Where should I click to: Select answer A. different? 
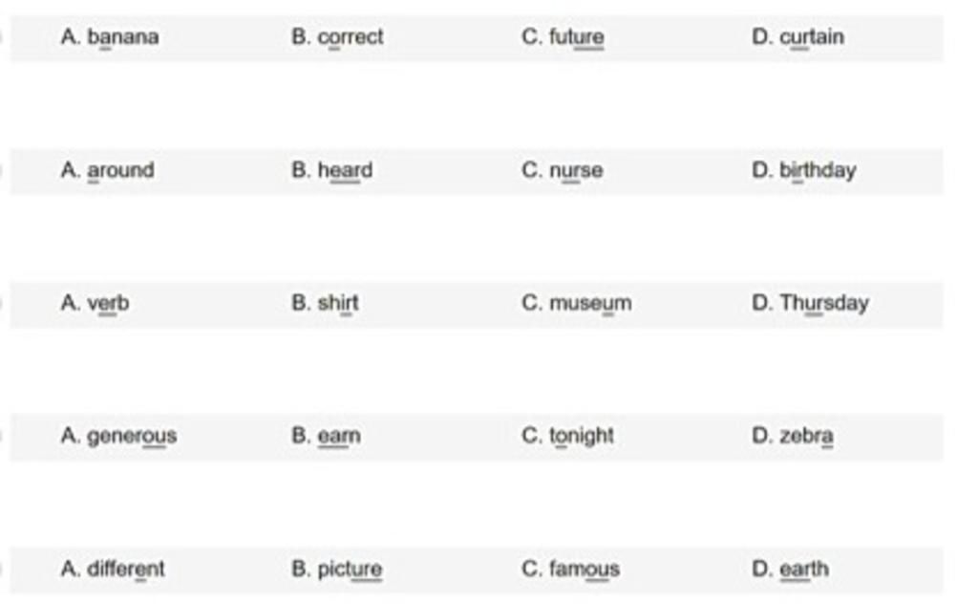click(x=113, y=569)
